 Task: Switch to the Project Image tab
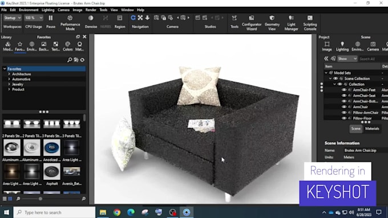point(327,46)
